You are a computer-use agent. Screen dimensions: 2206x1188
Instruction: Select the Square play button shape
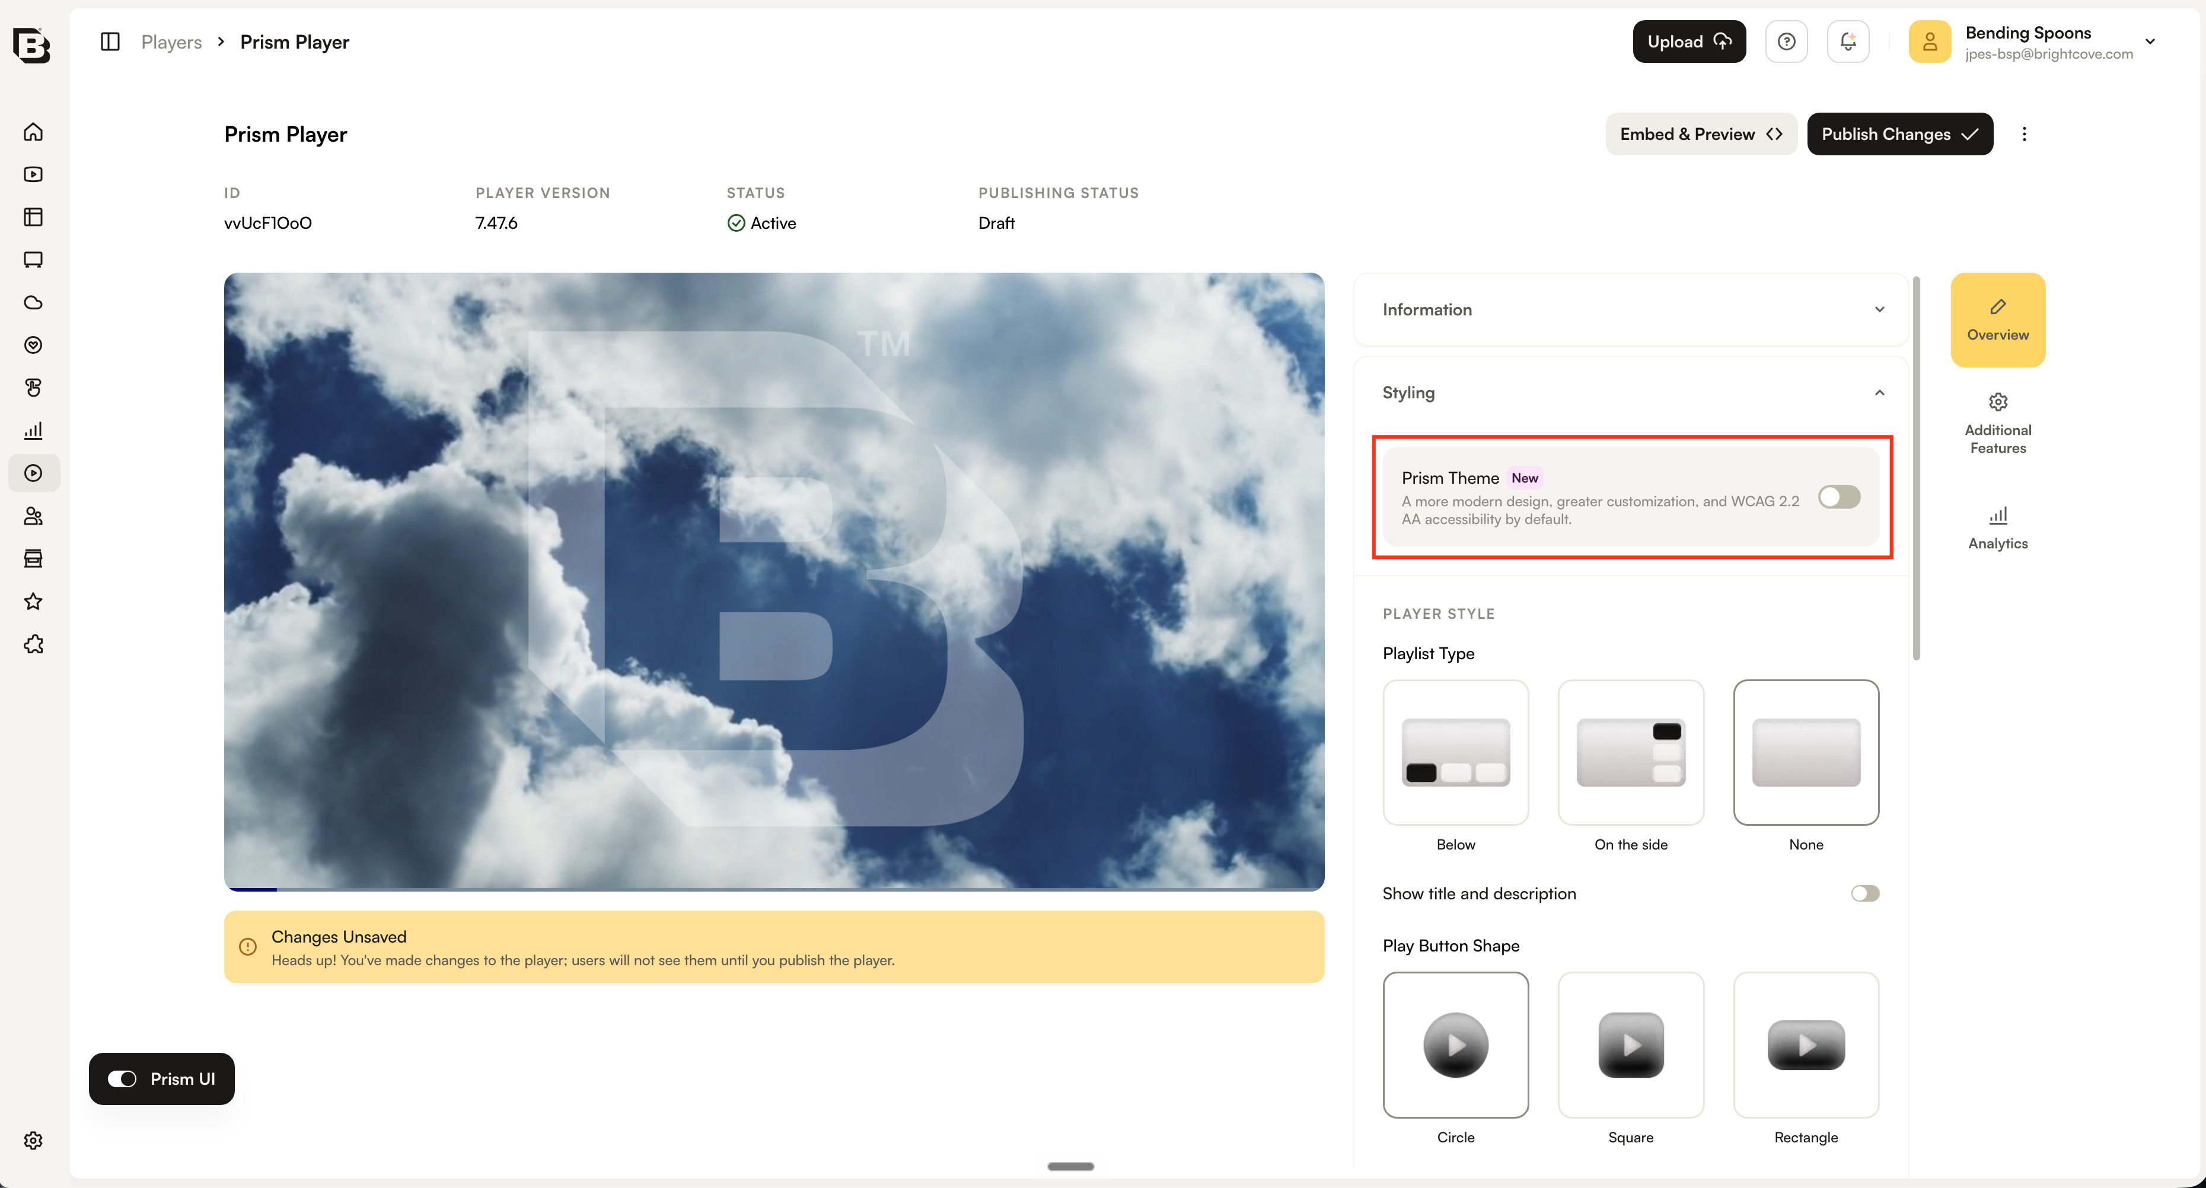pyautogui.click(x=1631, y=1045)
